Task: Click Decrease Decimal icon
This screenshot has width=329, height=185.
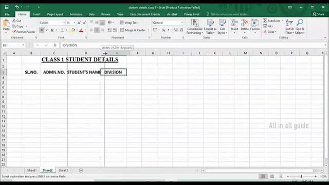Action: [x=181, y=30]
